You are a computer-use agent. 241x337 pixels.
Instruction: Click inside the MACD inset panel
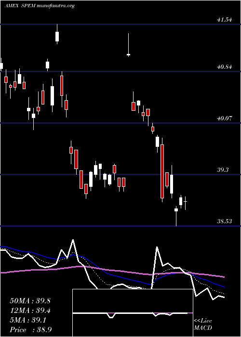(x=133, y=313)
